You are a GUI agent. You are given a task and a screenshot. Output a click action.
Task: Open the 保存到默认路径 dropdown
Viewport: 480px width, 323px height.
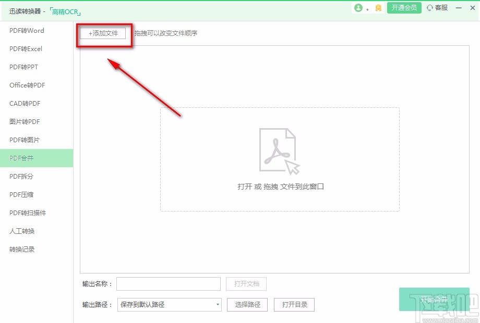[x=169, y=305]
